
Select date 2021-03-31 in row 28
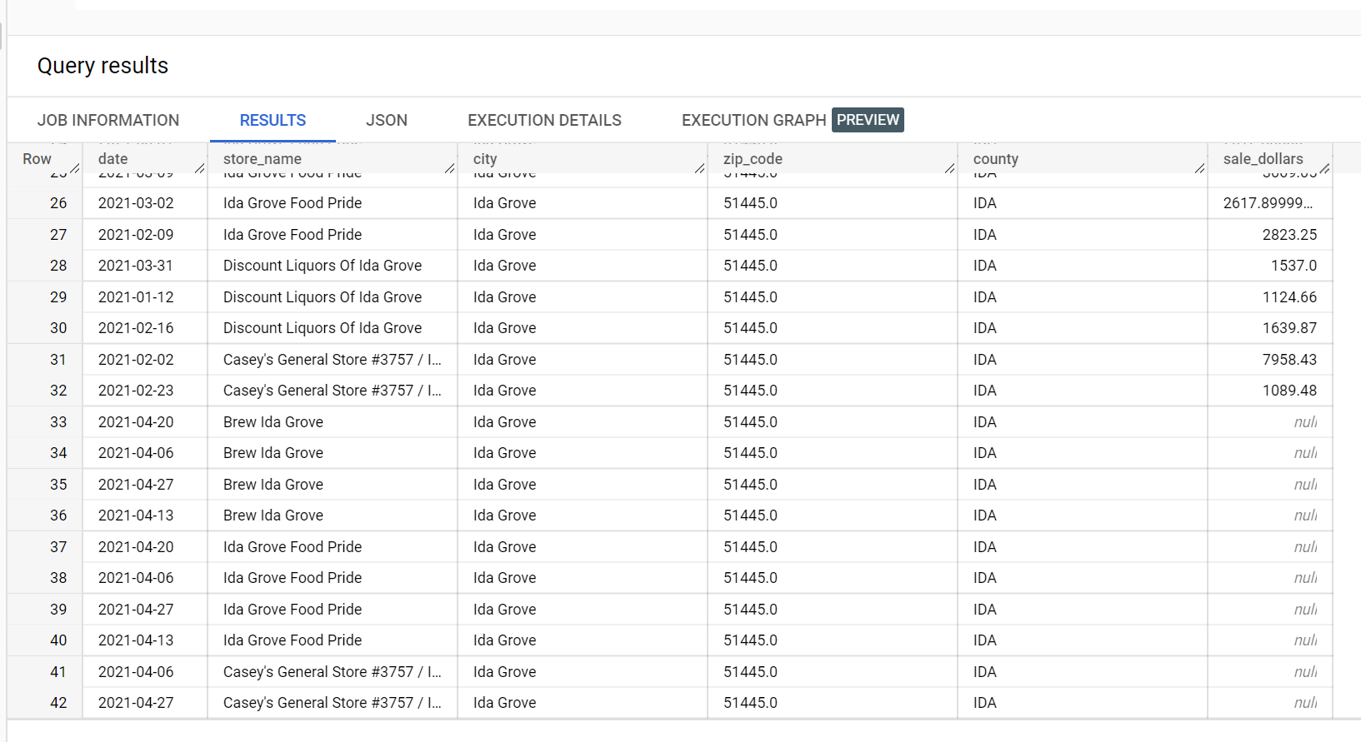pyautogui.click(x=136, y=266)
